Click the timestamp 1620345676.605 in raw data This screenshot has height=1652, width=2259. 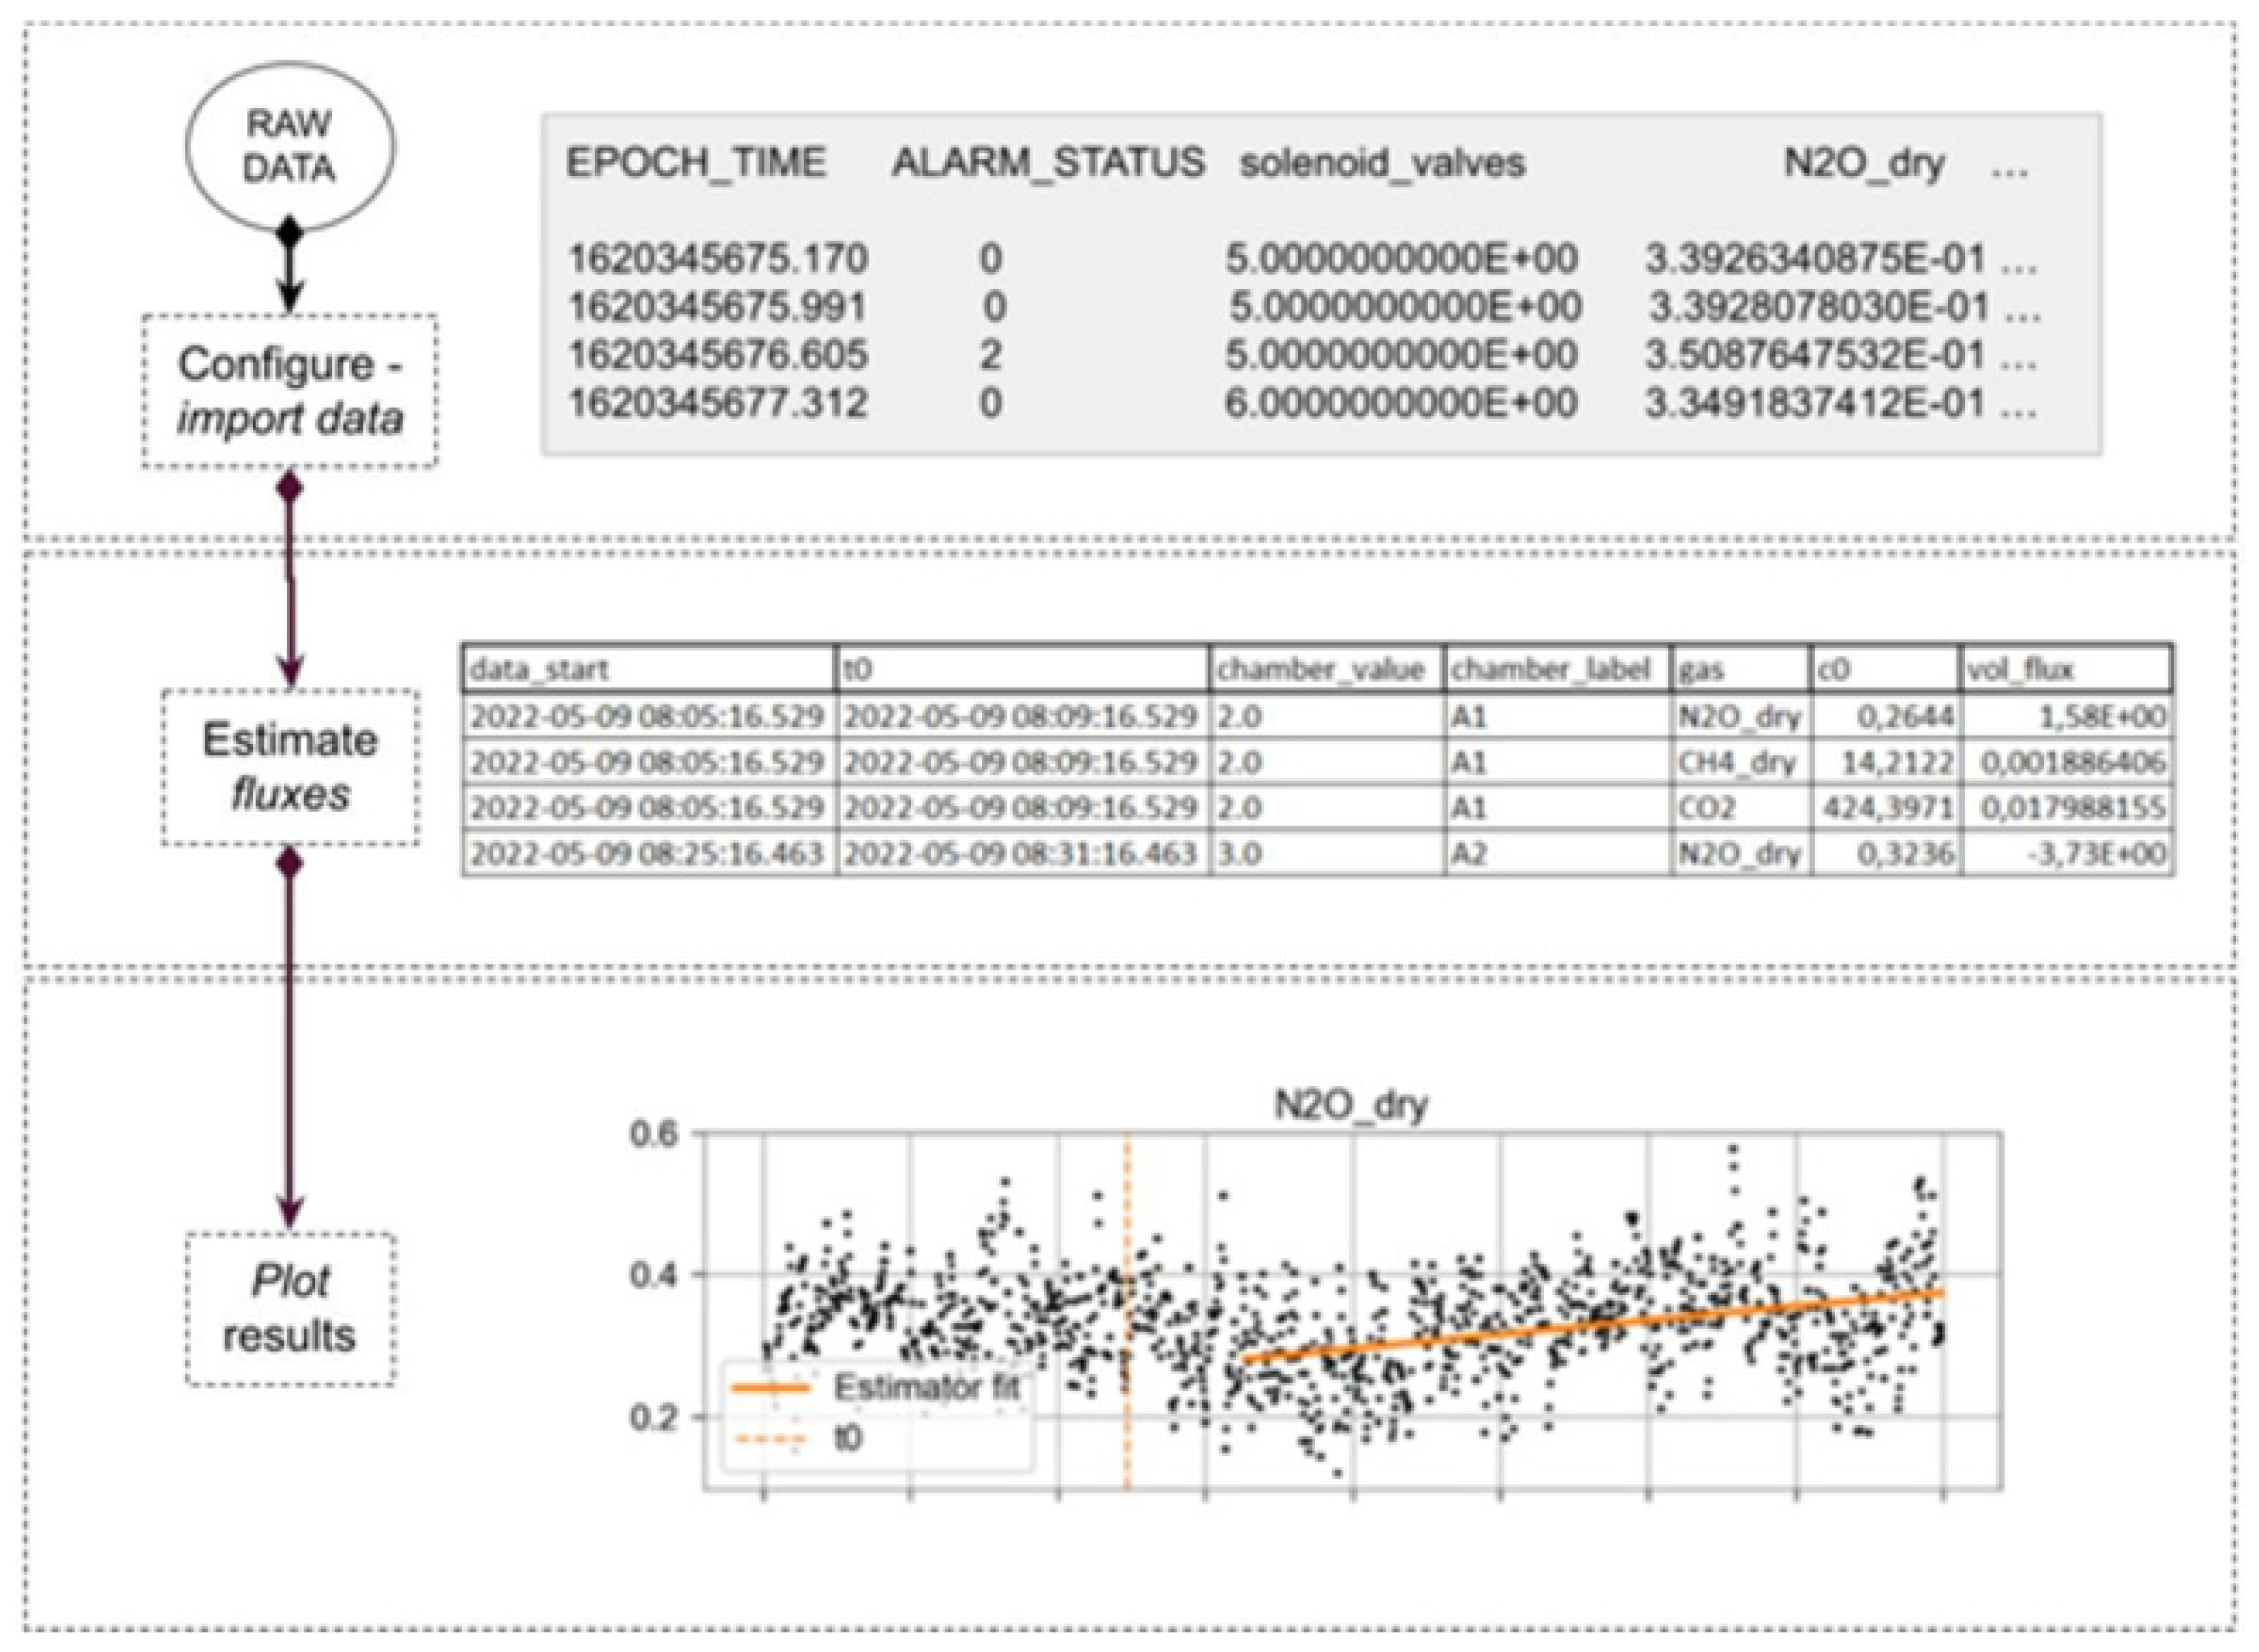[718, 355]
